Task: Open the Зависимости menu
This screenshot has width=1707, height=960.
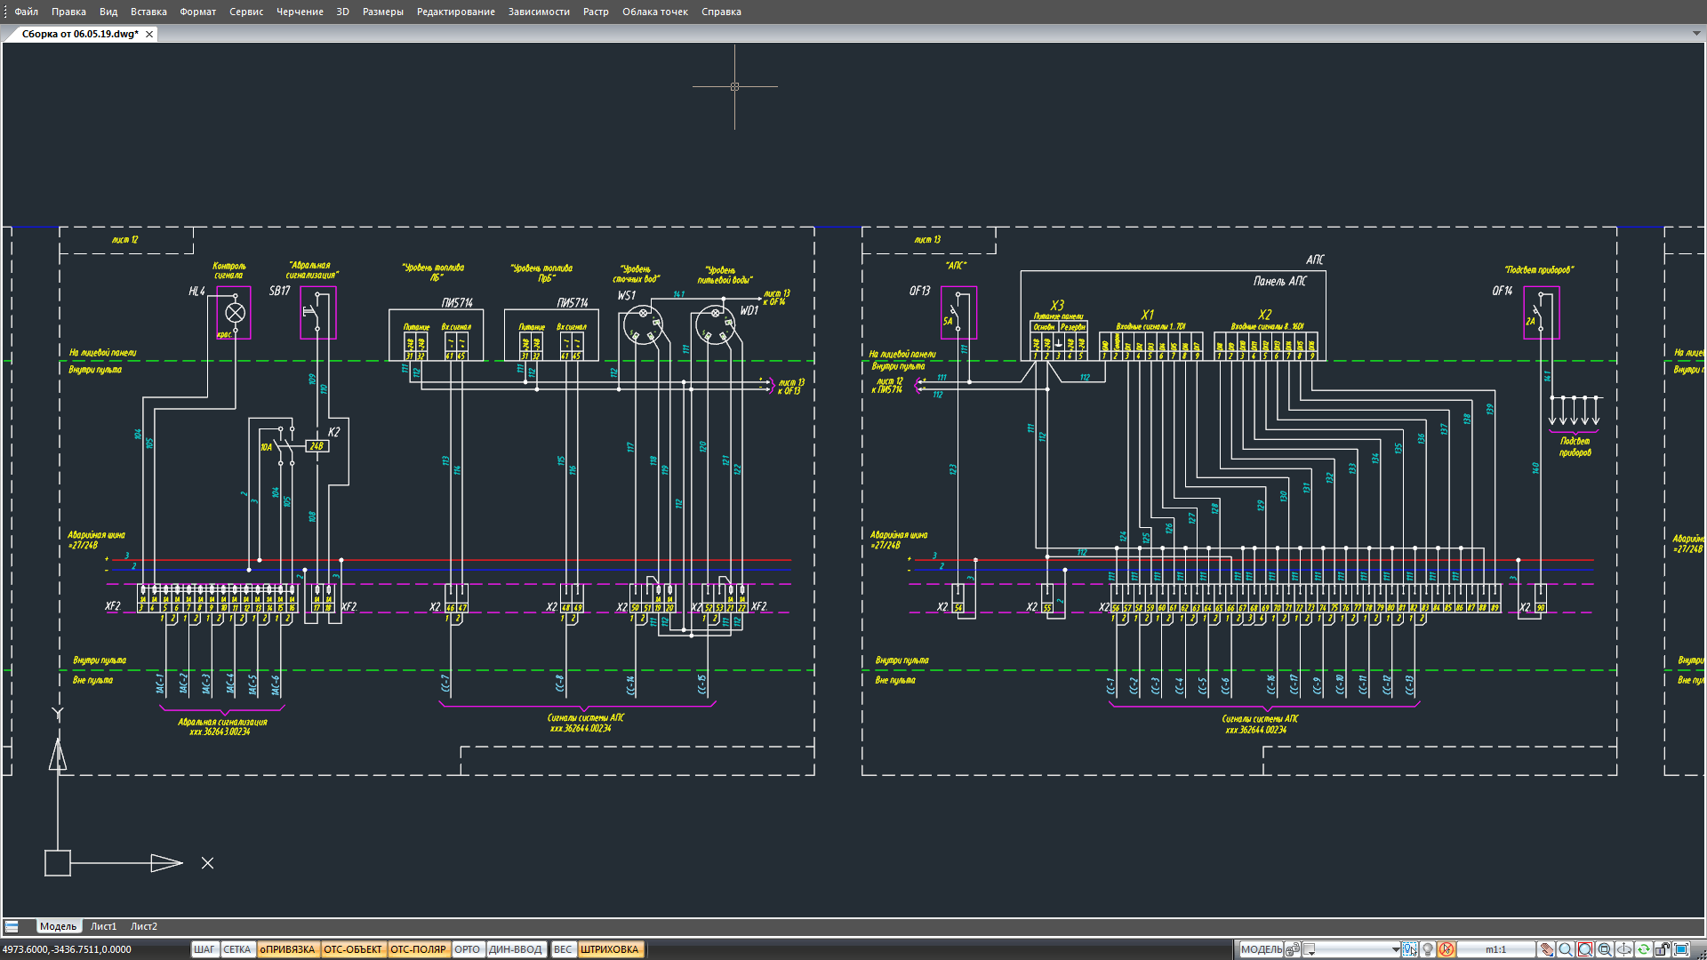Action: [539, 12]
